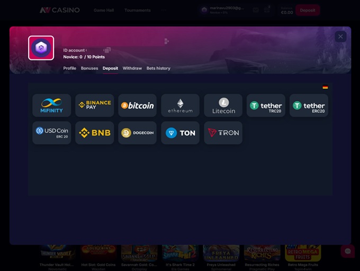Select MiFinity payment method

pyautogui.click(x=51, y=106)
